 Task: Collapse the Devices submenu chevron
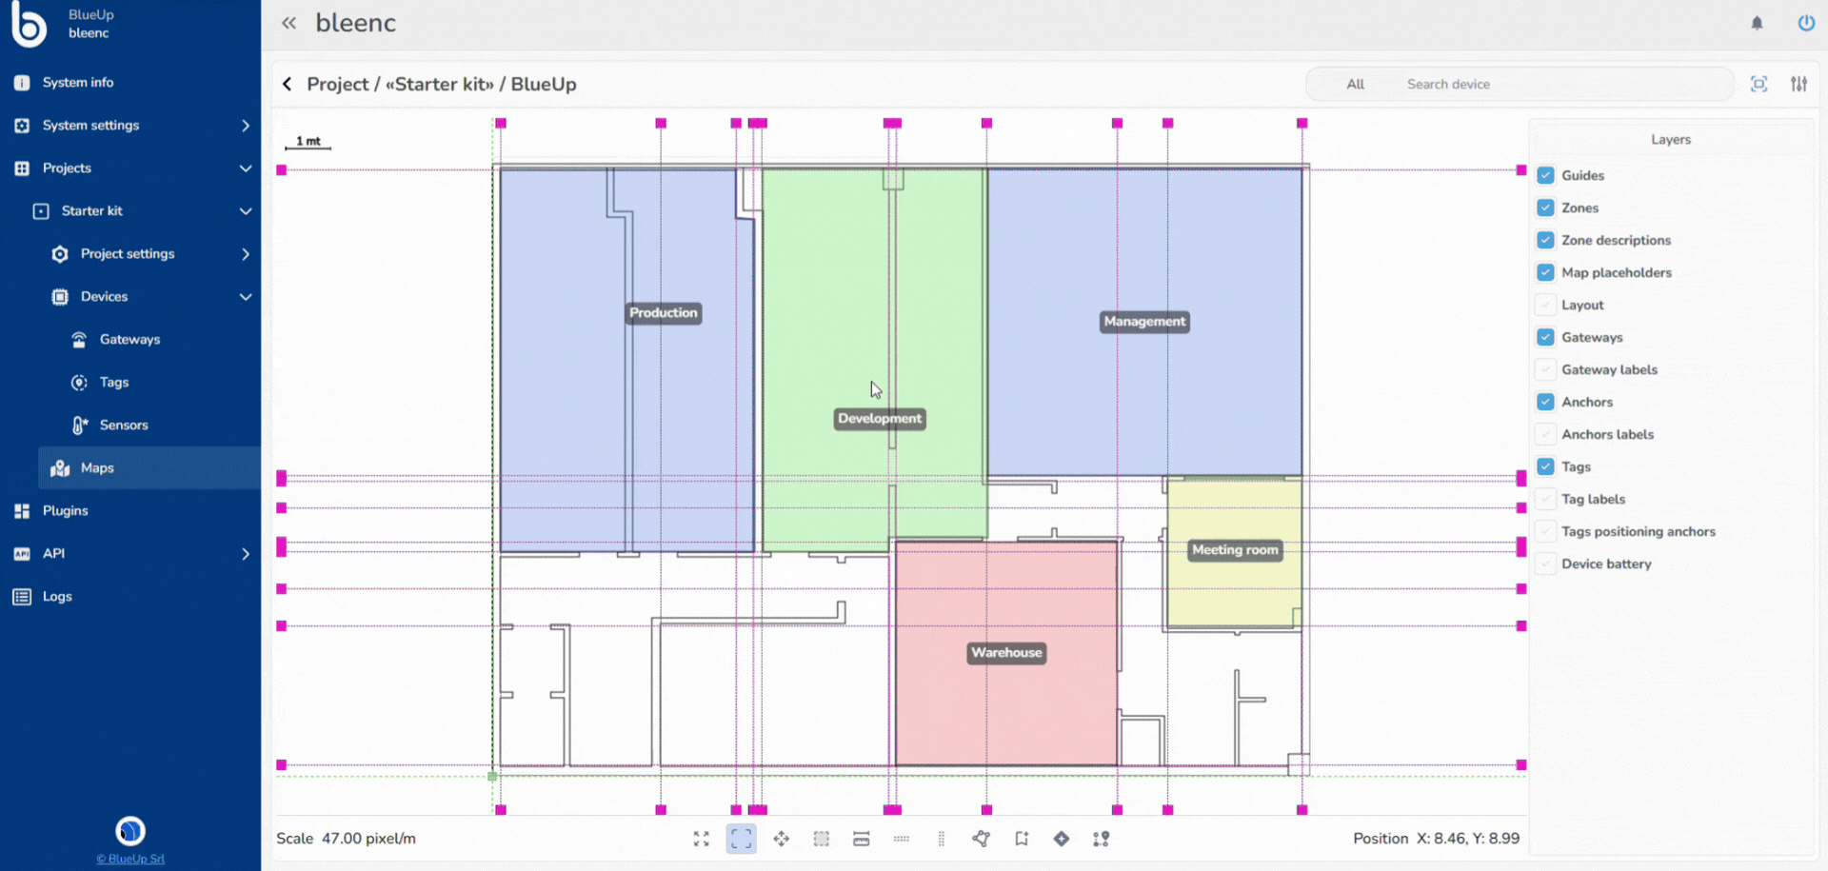(x=246, y=297)
